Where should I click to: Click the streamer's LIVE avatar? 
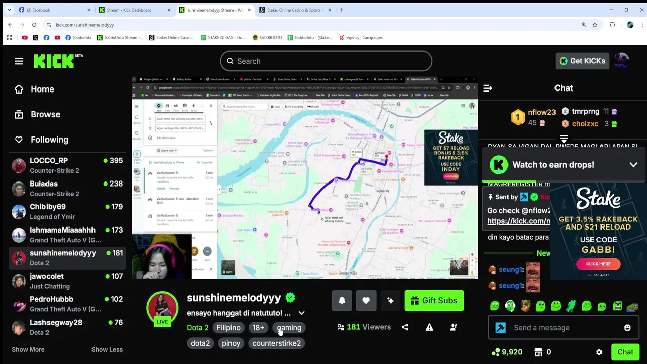tap(162, 308)
